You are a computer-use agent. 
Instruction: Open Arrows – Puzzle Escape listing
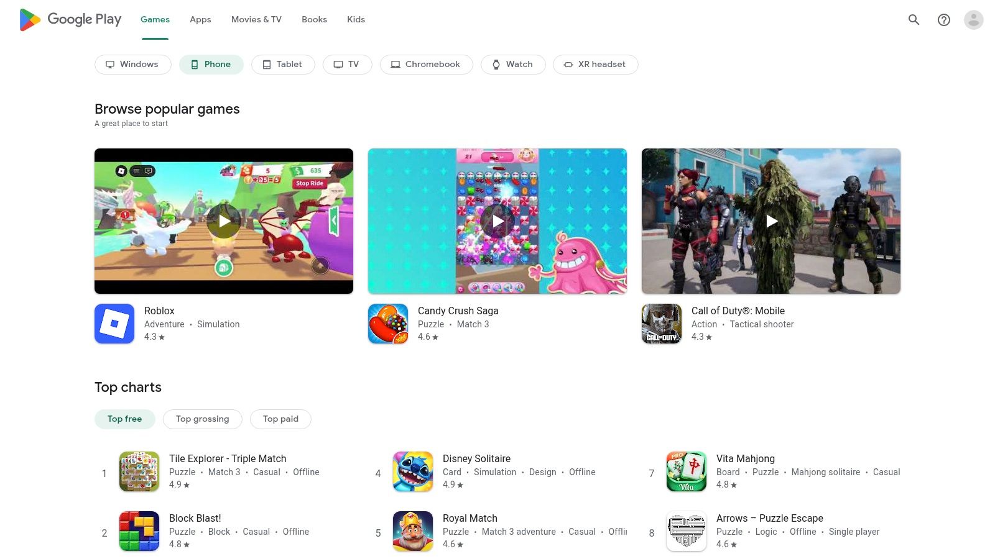769,518
